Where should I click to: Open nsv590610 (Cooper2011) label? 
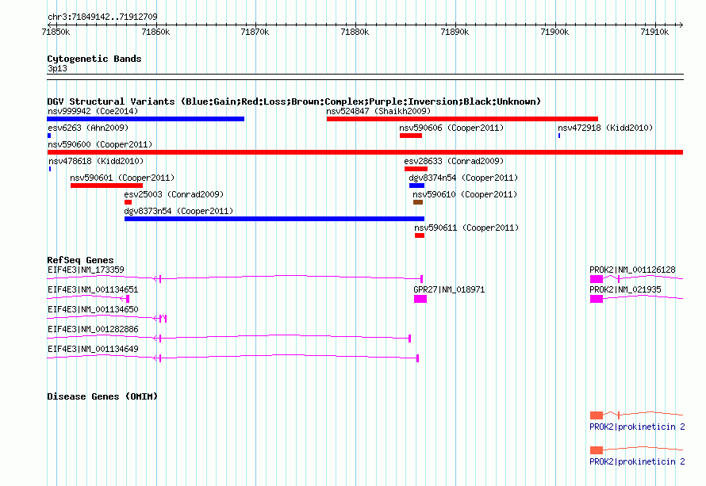(x=465, y=194)
